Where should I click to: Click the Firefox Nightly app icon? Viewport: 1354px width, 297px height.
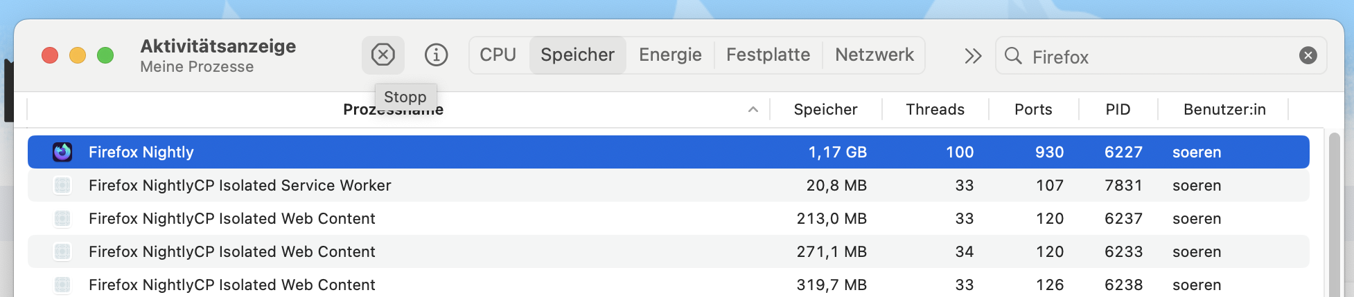pyautogui.click(x=62, y=152)
